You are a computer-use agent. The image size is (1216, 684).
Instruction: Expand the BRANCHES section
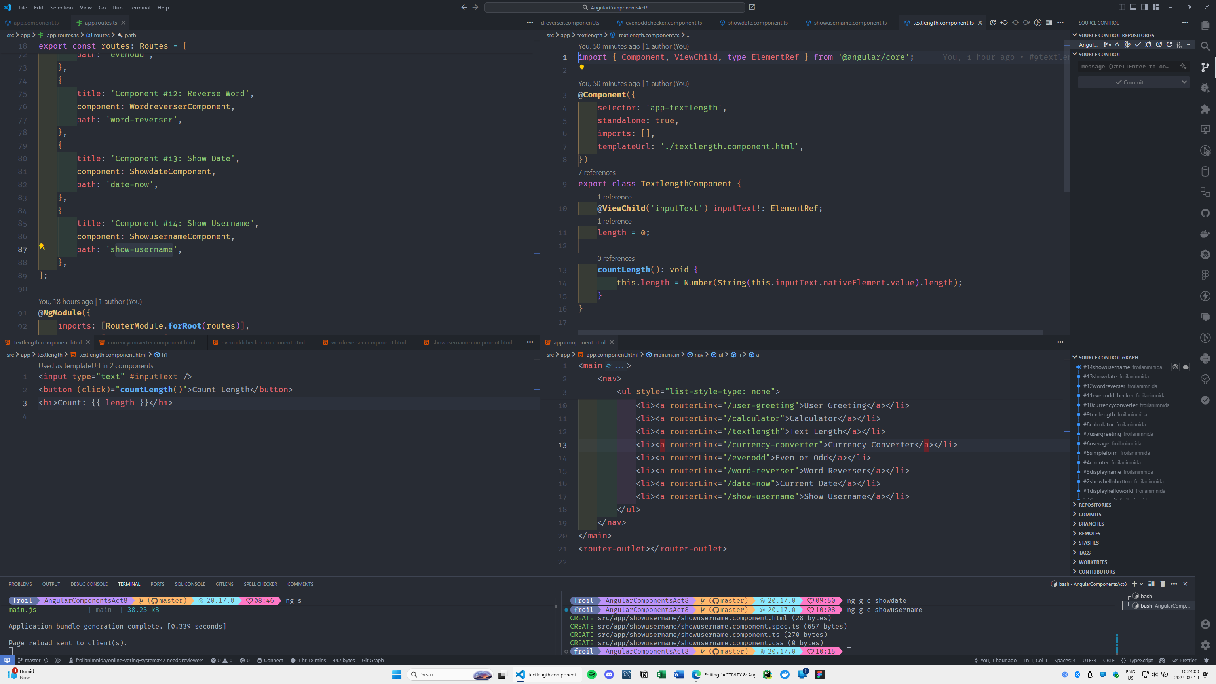pyautogui.click(x=1091, y=524)
